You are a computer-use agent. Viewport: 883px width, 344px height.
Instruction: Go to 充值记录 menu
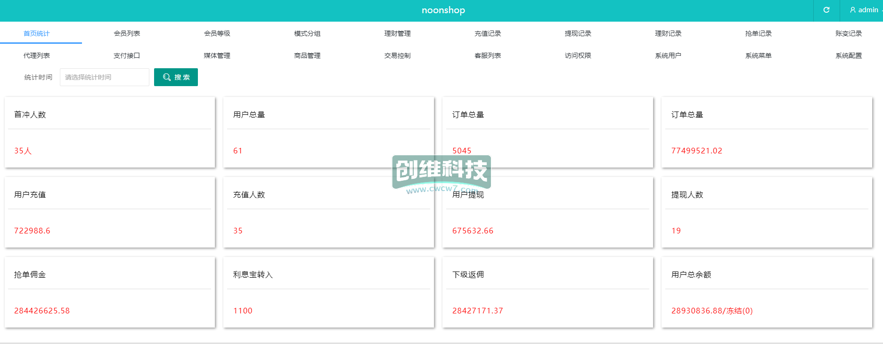point(488,33)
